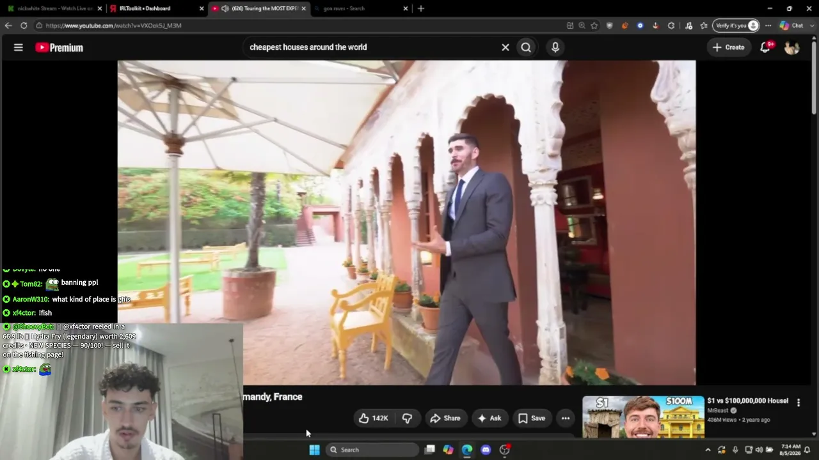819x460 pixels.
Task: Open the Windows notification center bell
Action: point(807,450)
